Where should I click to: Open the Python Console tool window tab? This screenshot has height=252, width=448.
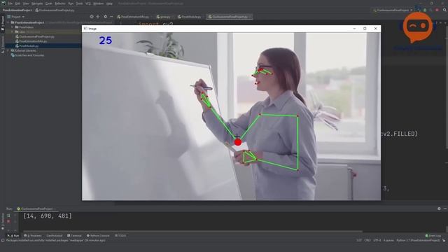tap(98, 236)
